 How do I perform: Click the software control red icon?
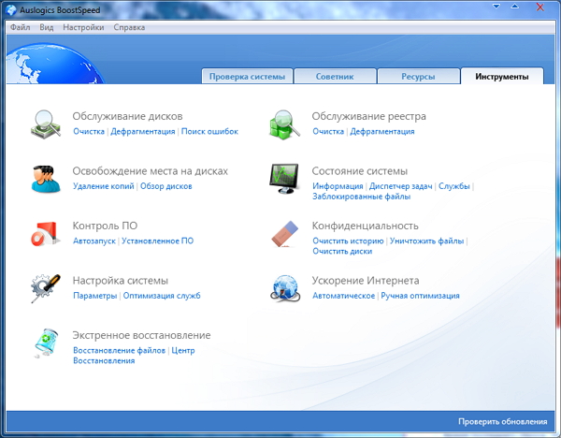pyautogui.click(x=45, y=233)
